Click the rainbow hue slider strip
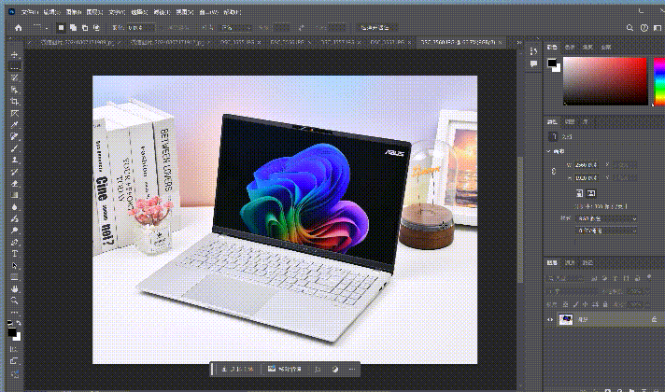Viewport: 665px width, 392px height. click(659, 81)
